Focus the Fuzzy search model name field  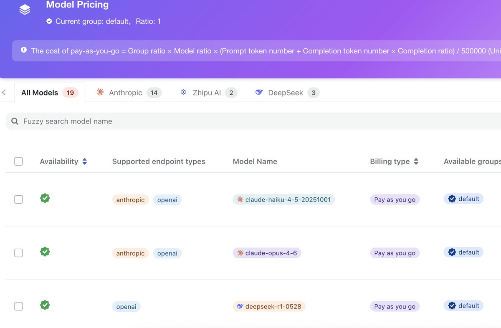[253, 121]
